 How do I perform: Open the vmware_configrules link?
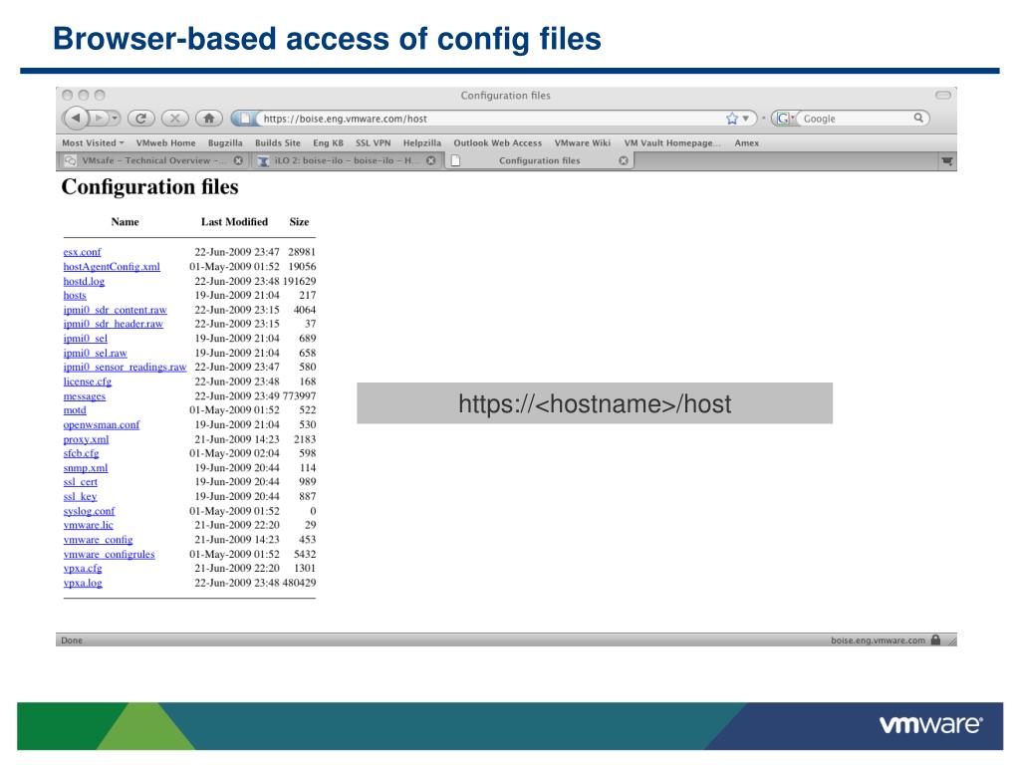[110, 554]
